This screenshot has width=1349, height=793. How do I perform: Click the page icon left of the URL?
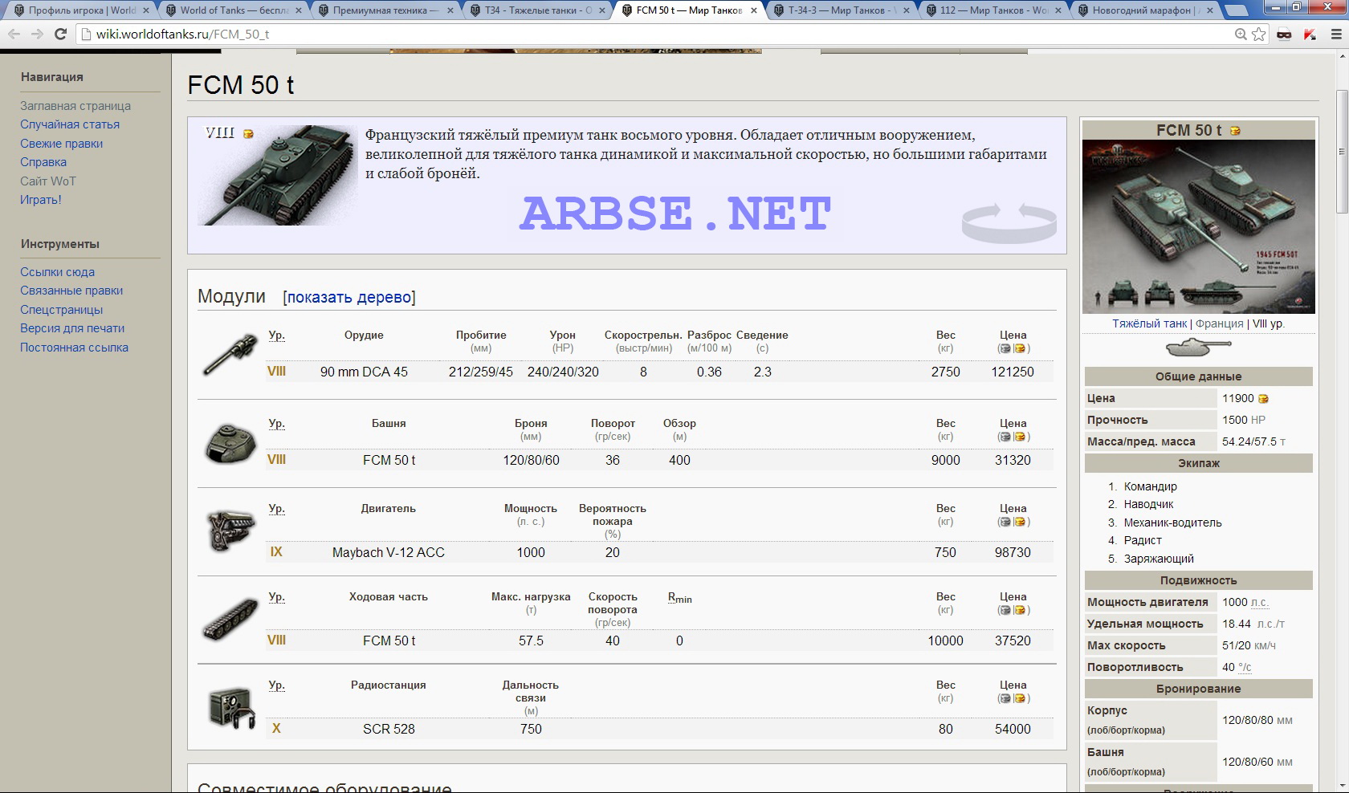click(87, 35)
